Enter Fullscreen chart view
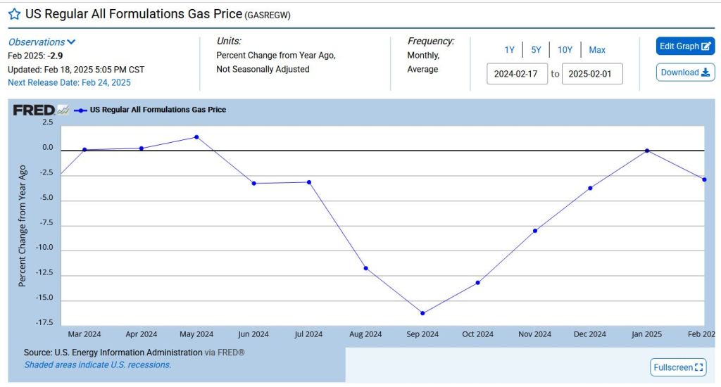Image resolution: width=721 pixels, height=387 pixels. click(678, 367)
